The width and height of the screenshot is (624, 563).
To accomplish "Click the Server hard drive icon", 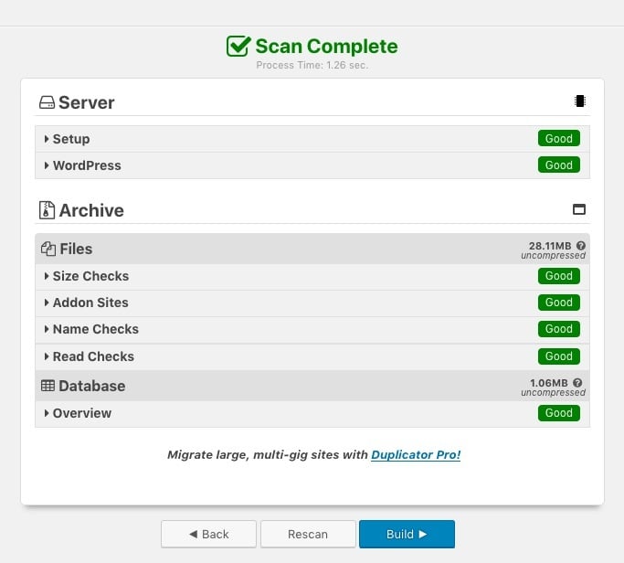I will point(47,103).
